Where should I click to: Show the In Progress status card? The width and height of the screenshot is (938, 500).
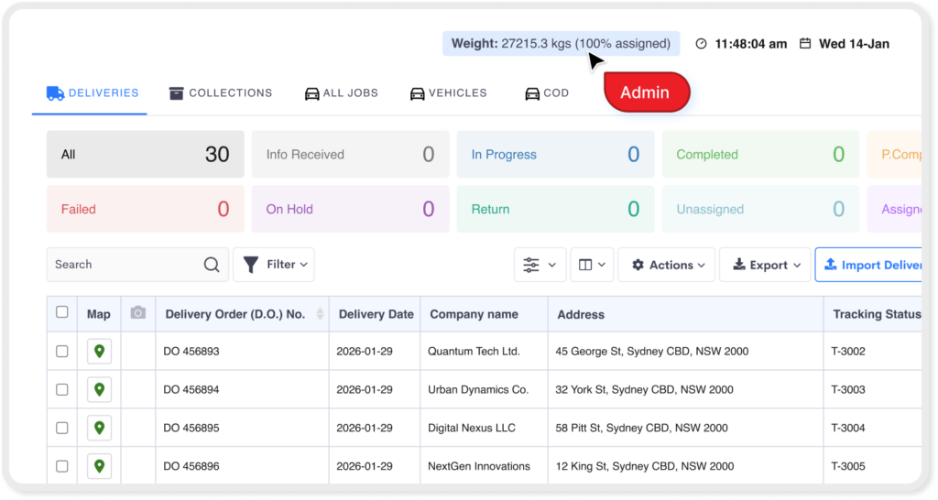555,155
